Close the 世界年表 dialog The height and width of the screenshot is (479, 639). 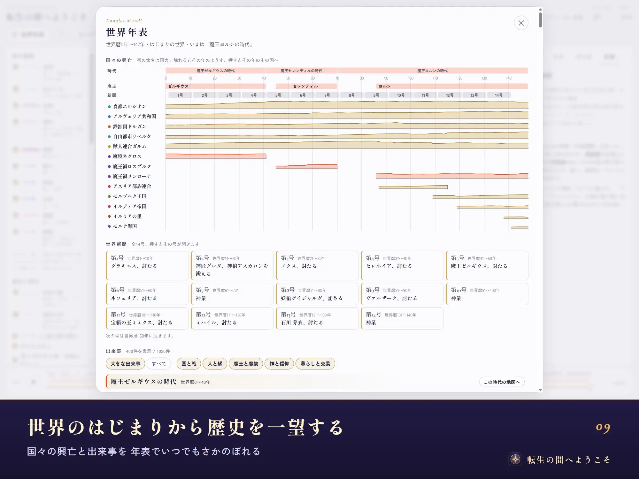(x=521, y=23)
